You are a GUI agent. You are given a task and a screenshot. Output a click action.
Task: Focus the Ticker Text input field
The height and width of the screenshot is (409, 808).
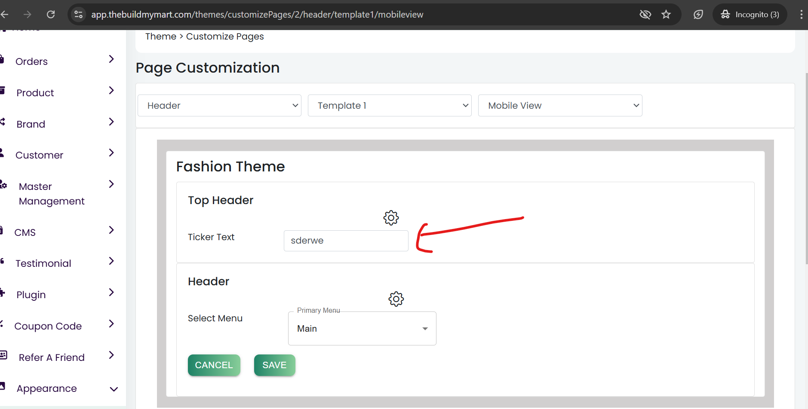[x=346, y=241]
